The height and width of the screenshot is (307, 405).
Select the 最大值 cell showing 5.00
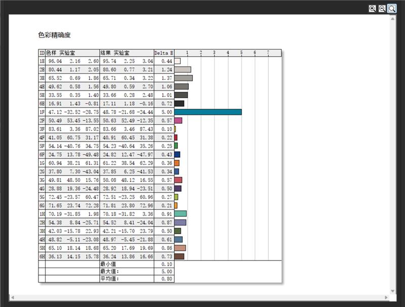[x=167, y=272]
